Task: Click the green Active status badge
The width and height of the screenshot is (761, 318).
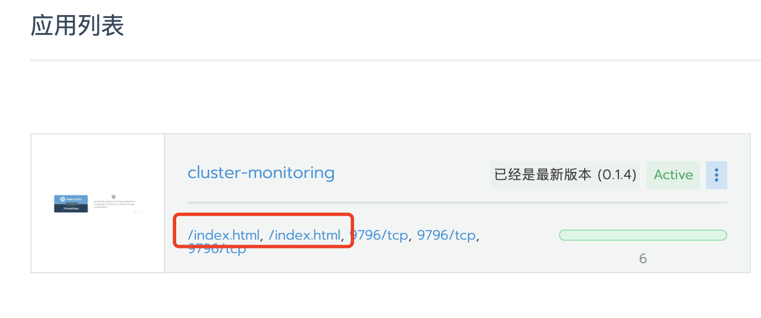Action: [673, 175]
